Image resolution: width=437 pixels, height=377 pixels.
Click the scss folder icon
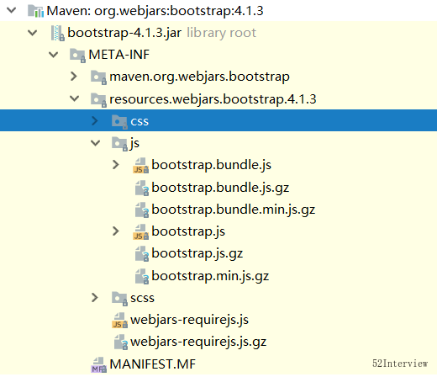tap(119, 299)
